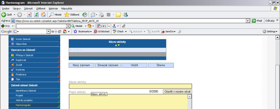Expand the ICQ menu dropdown arrow
Screen dimensions: 280x109
click(13, 26)
